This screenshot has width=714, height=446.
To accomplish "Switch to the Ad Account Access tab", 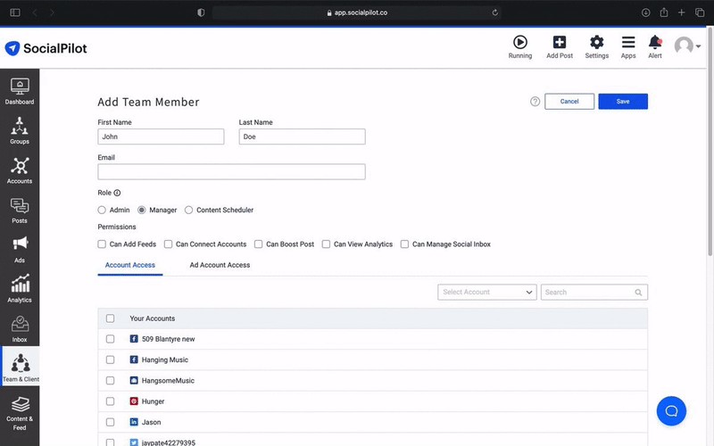I will click(x=220, y=265).
